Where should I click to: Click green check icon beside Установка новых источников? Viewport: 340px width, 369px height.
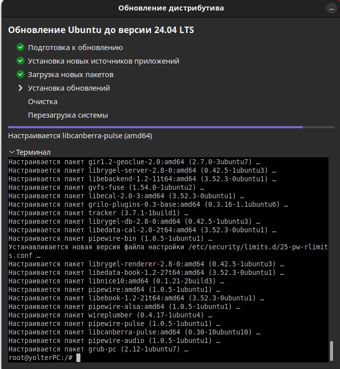click(20, 61)
